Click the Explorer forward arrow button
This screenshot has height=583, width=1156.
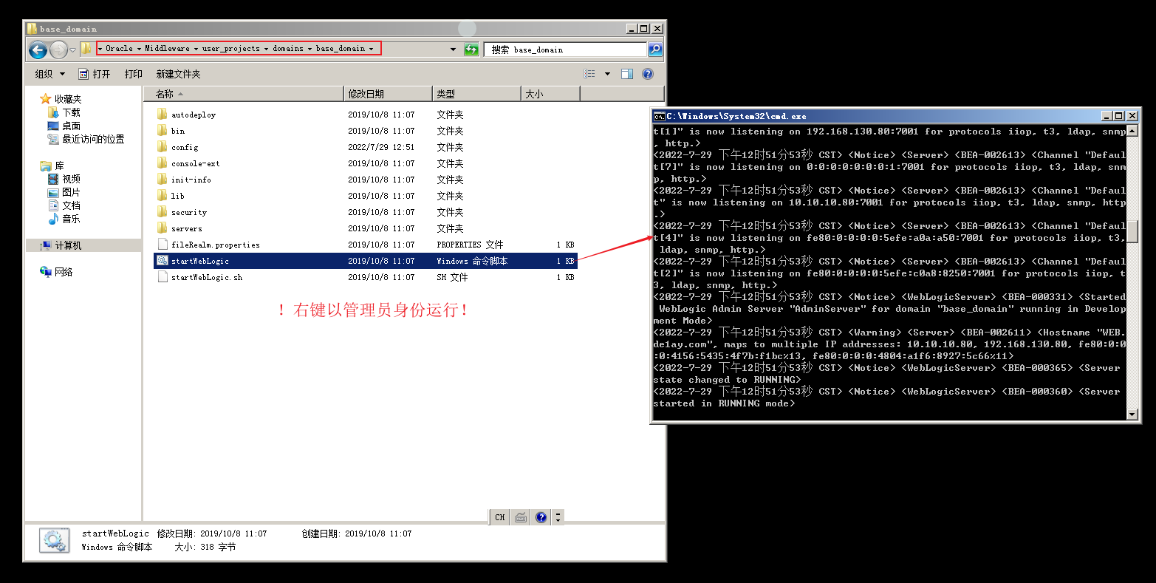58,50
